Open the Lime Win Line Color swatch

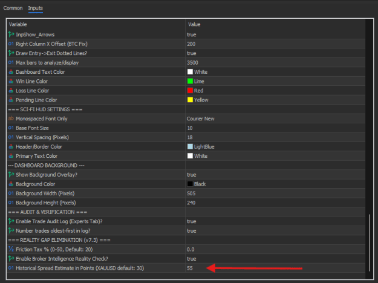coord(190,81)
